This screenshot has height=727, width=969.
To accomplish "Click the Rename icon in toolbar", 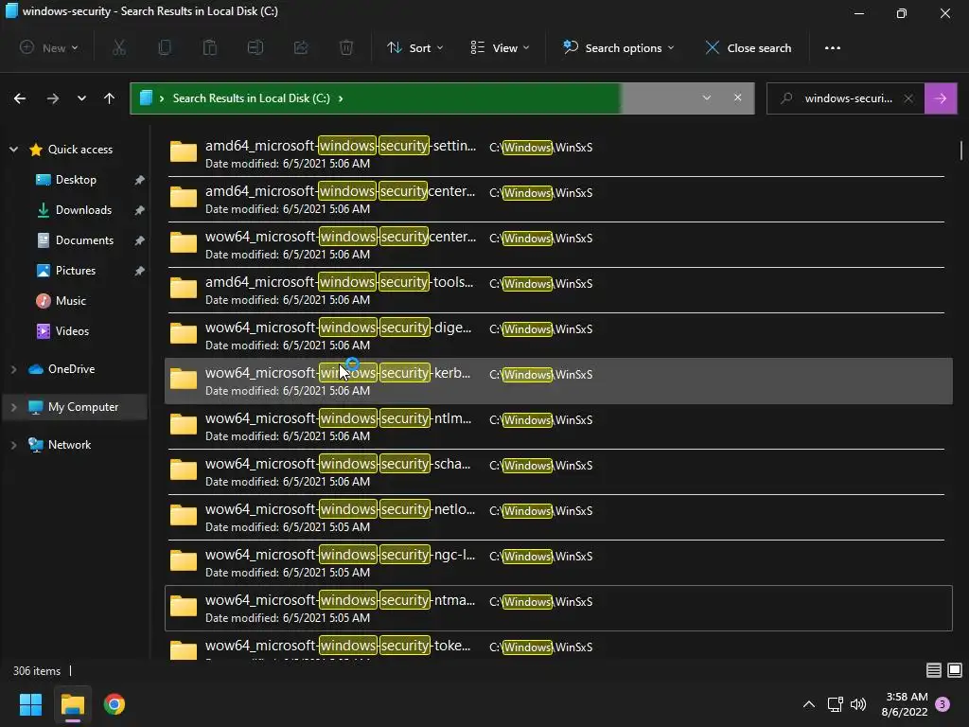I will click(255, 47).
